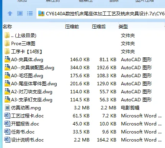
Task: Select the 任务书.doc Word icon
Action: (7, 132)
